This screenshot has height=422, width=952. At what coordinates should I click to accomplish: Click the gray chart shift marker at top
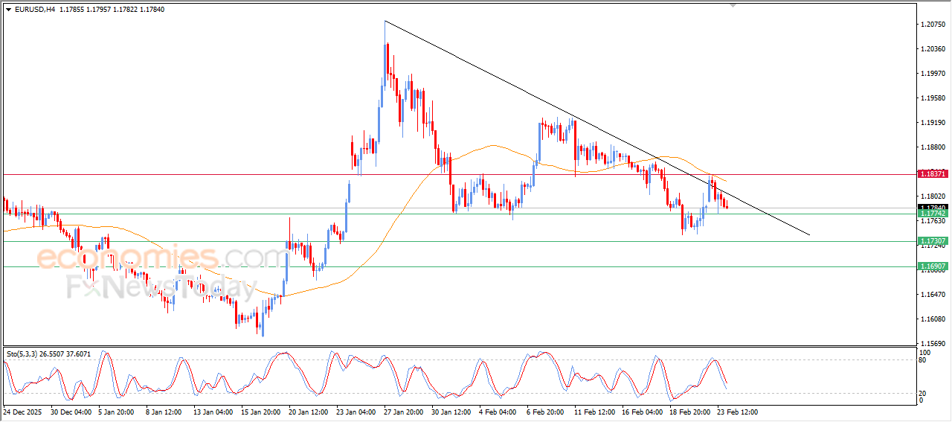733,5
